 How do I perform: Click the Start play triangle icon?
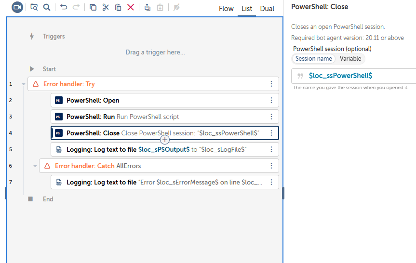pos(32,69)
